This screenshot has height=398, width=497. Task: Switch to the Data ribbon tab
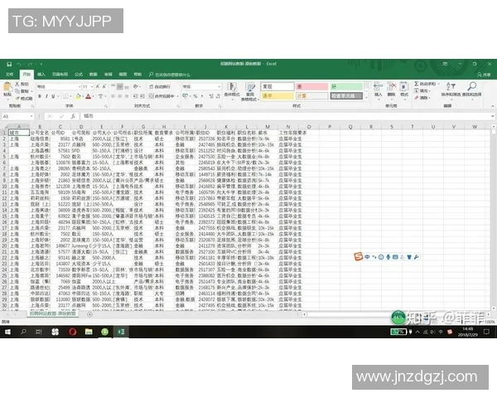tap(93, 75)
